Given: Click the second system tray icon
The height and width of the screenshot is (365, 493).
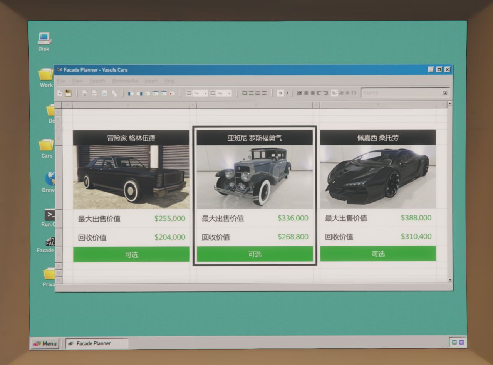Looking at the screenshot, I should click(461, 342).
